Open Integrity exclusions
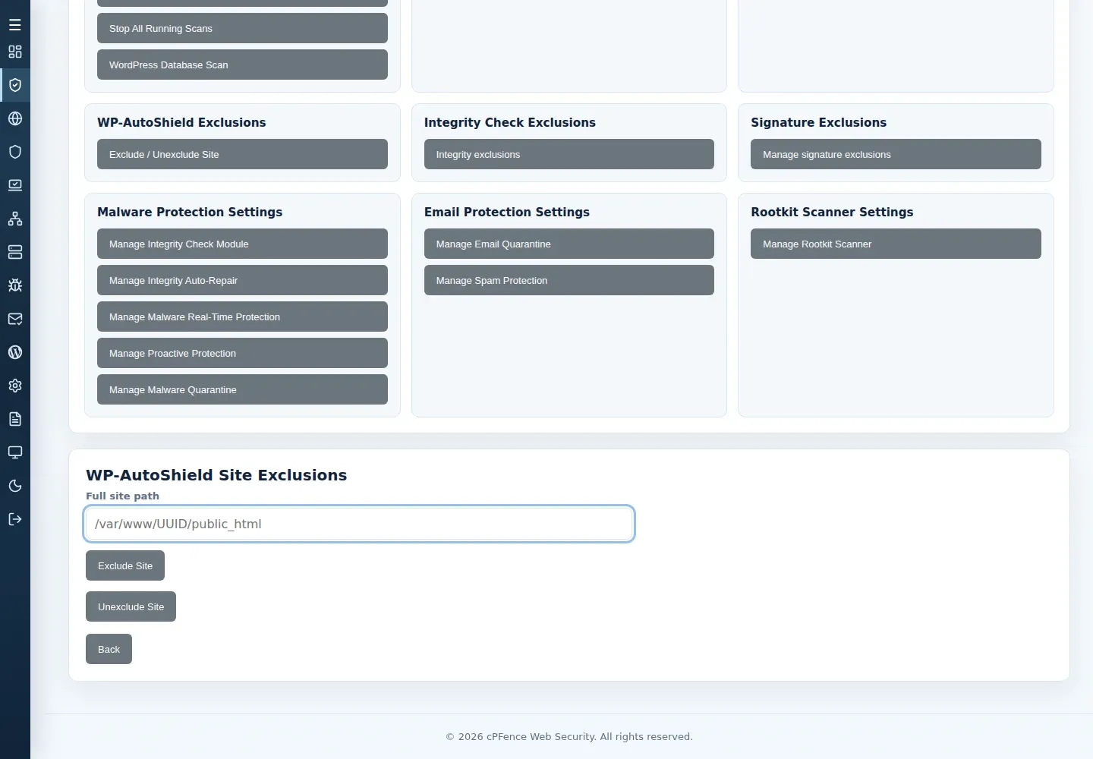 pyautogui.click(x=569, y=154)
